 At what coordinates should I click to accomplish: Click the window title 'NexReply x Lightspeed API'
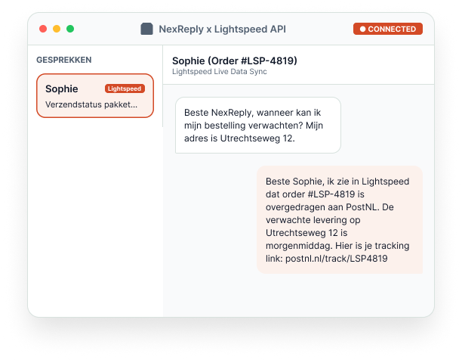223,29
